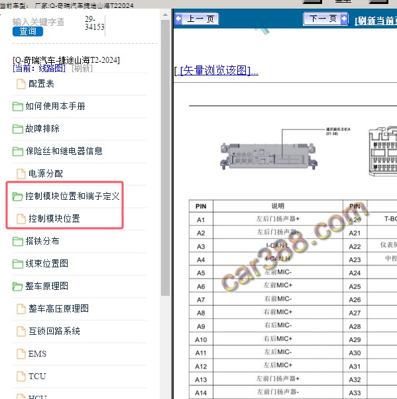
Task: Go to previous page with 上一页
Action: click(x=197, y=19)
